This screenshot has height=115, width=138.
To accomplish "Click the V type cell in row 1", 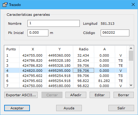I will 121,55.
